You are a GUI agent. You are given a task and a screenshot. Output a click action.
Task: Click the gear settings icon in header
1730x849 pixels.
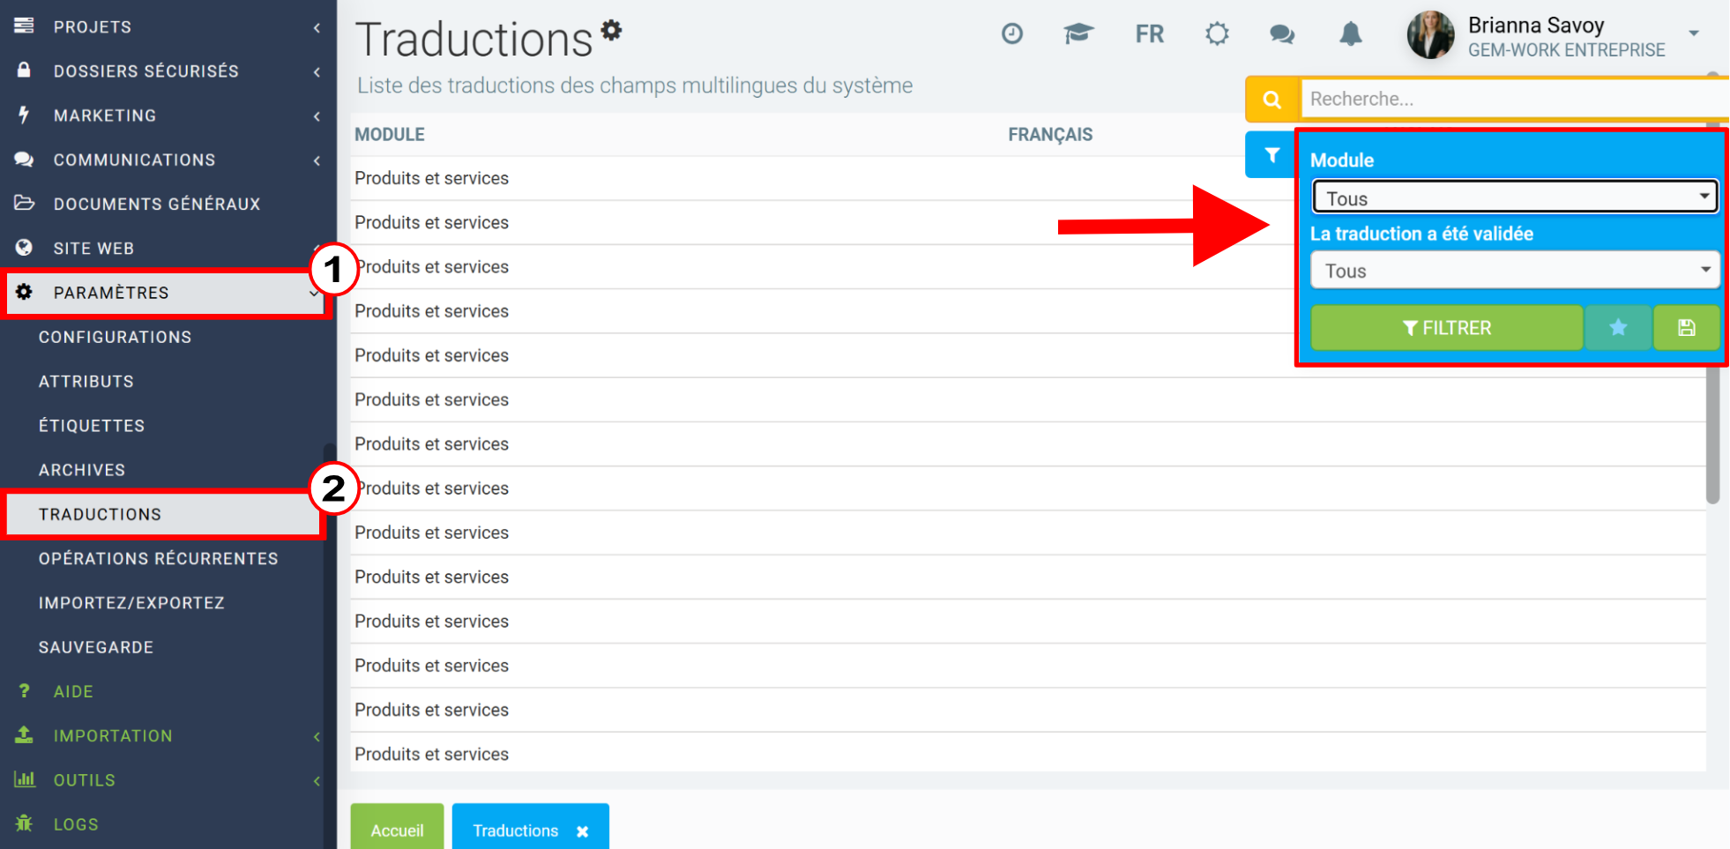click(x=1217, y=34)
